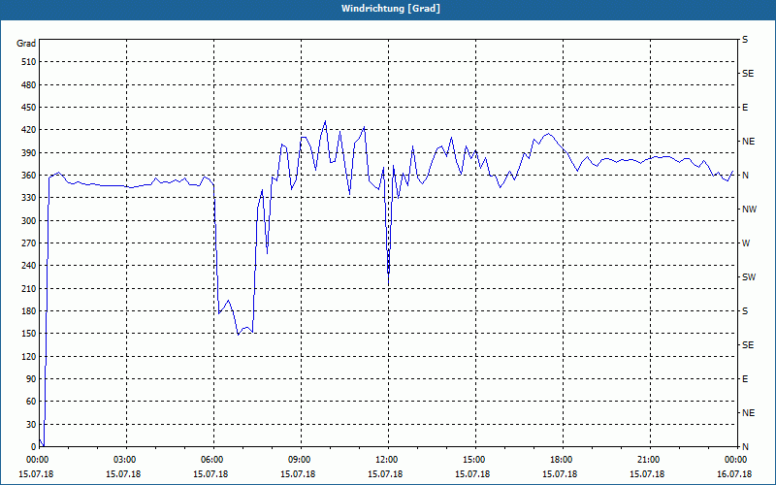Select the '330' y-axis value
The image size is (776, 485).
[28, 198]
